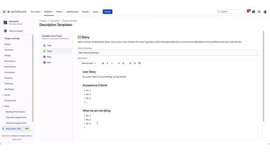Open the settings gear icon
Viewport: 270px width, 152px height.
pos(259,12)
